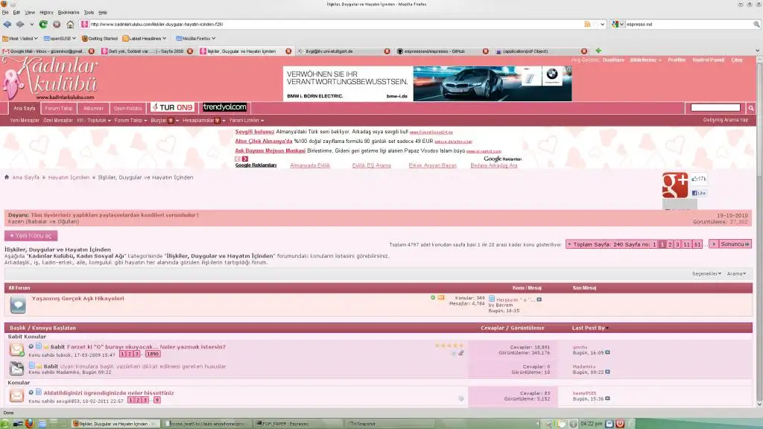Click the 'Sonuncu' last page button
Screen dimensions: 763x429
pyautogui.click(x=735, y=244)
